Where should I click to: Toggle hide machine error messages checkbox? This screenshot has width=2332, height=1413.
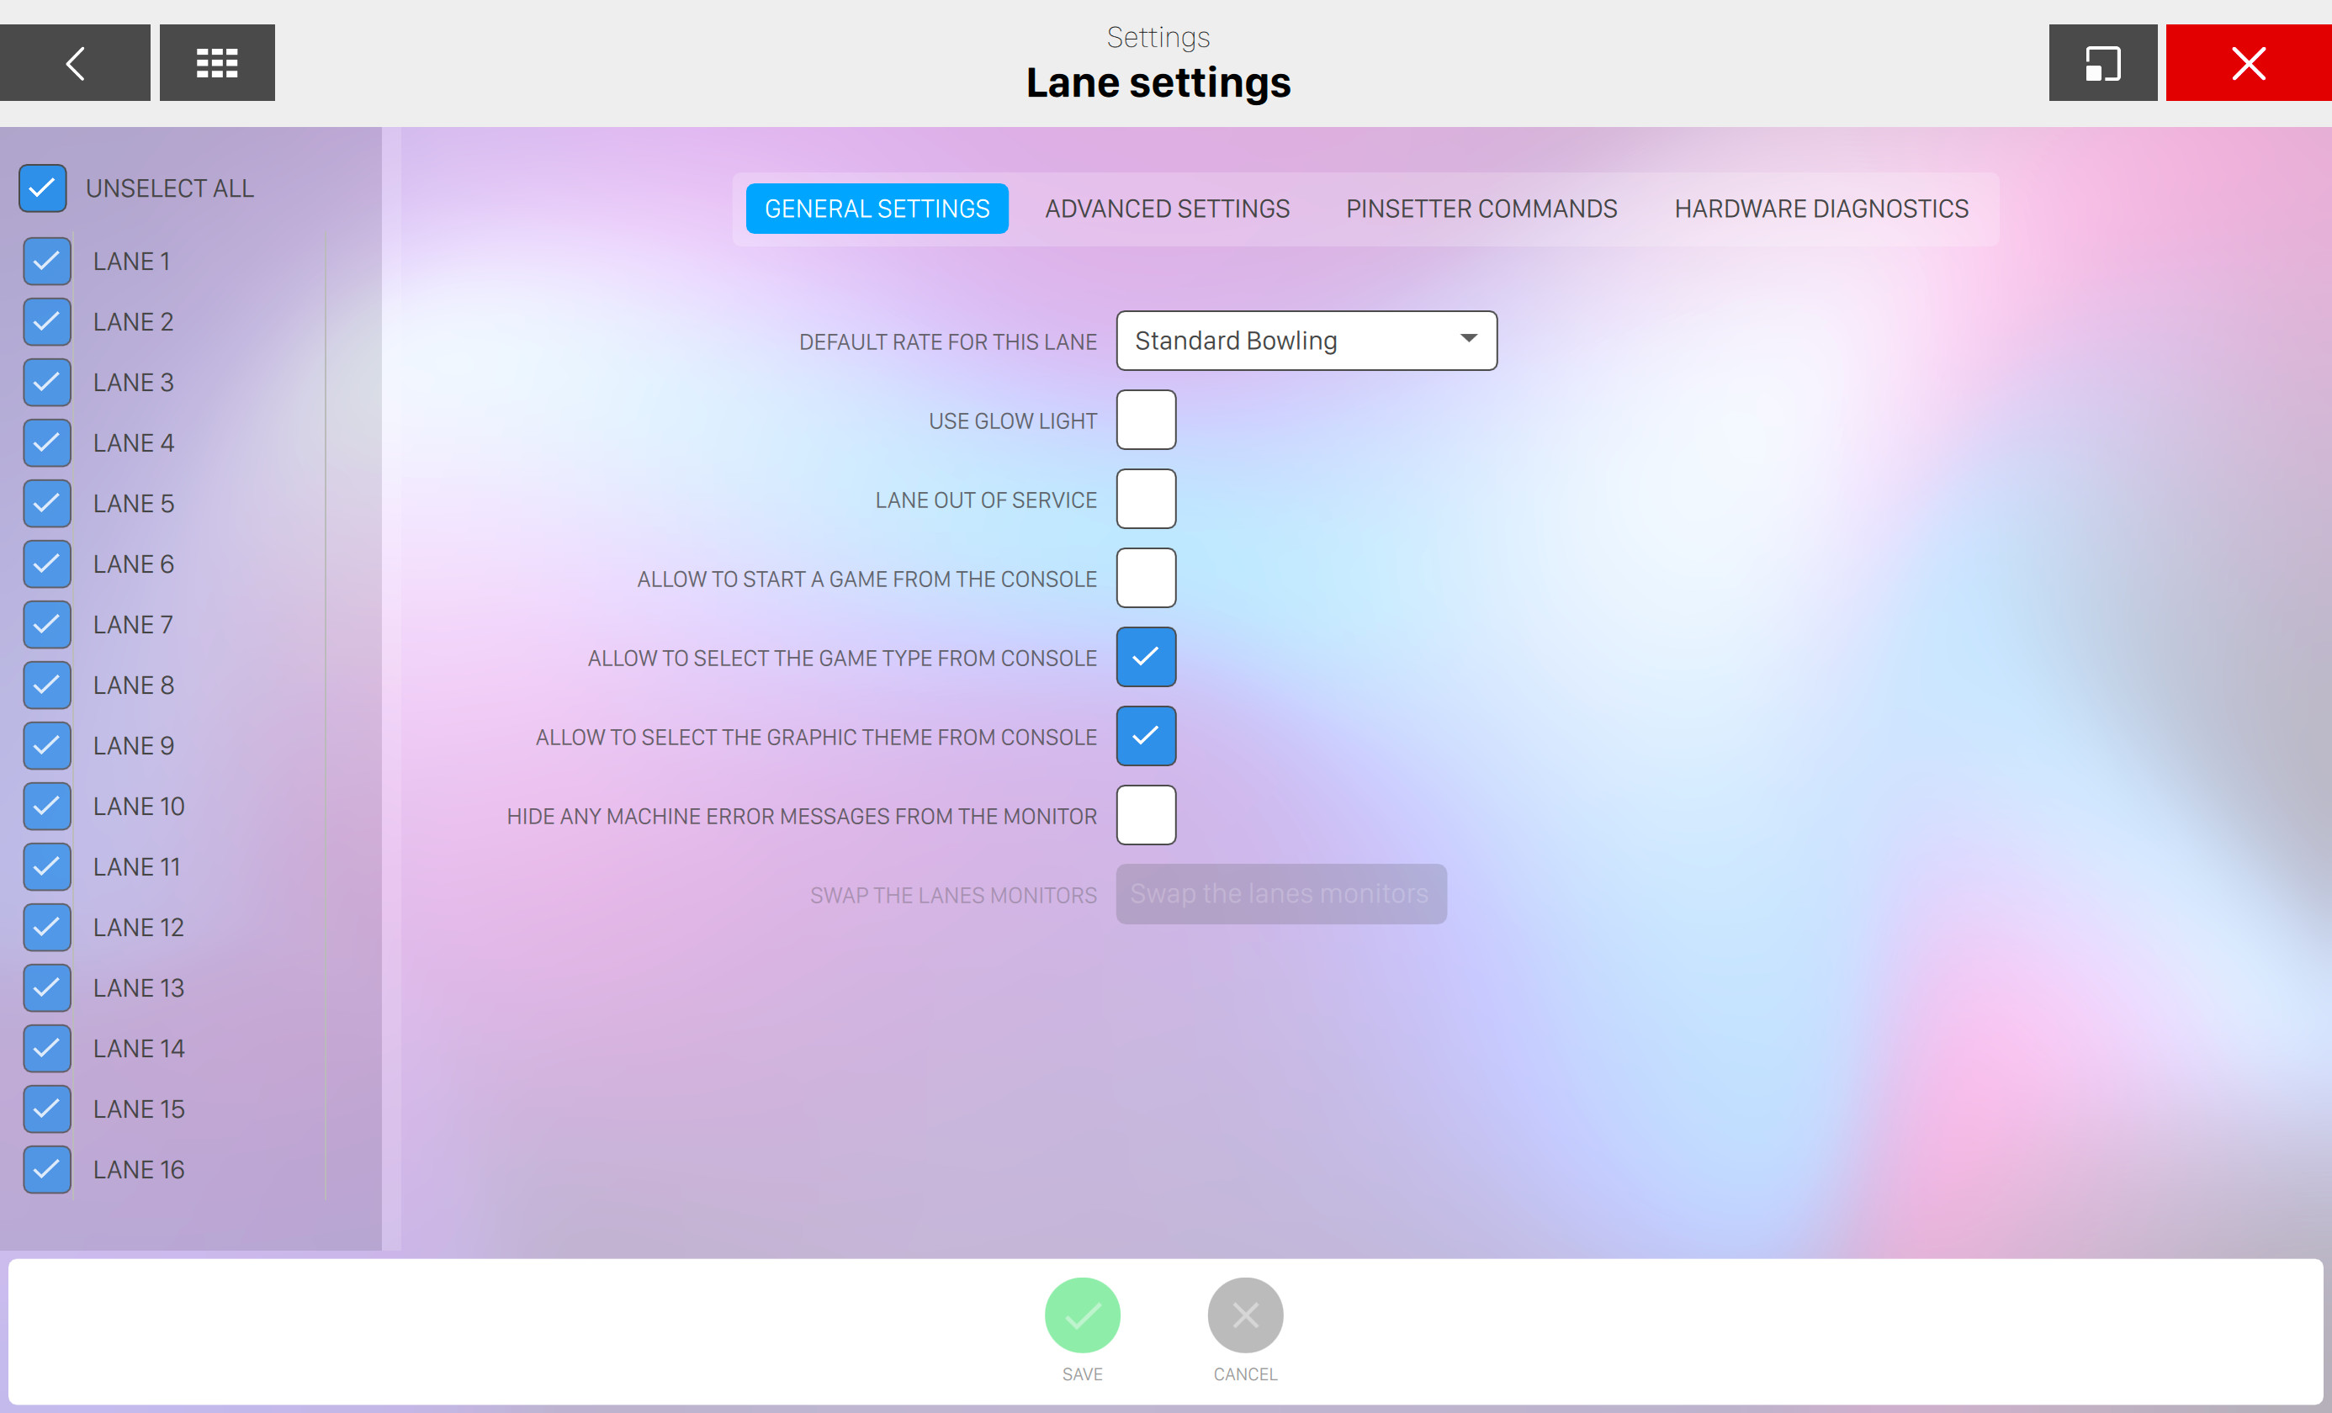(x=1145, y=815)
